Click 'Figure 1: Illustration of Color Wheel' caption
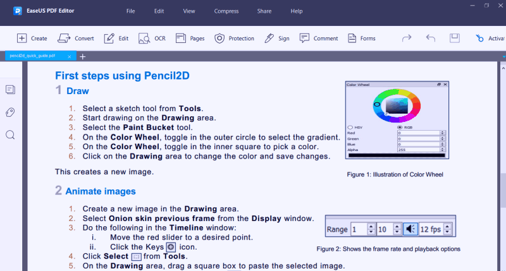Screen dimensions: 506x271 click(395, 174)
